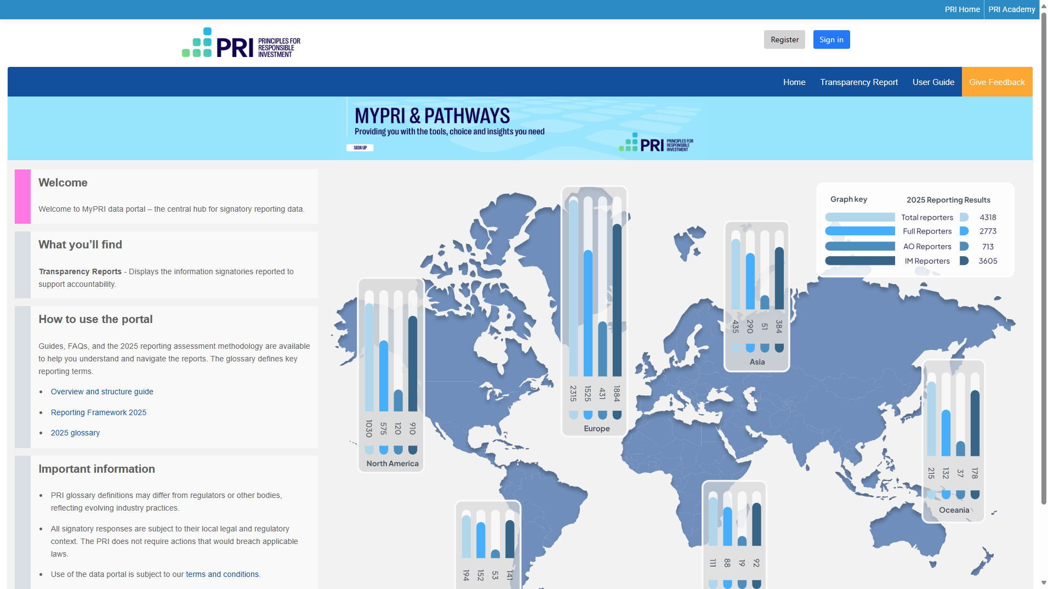Click Give Feedback in the navigation bar
This screenshot has height=589, width=1048.
pos(997,82)
